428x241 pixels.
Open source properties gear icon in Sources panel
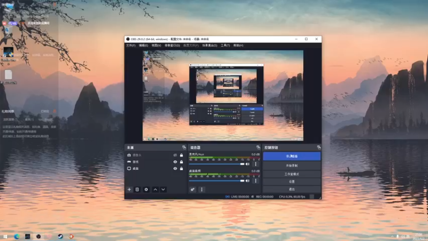pos(146,190)
